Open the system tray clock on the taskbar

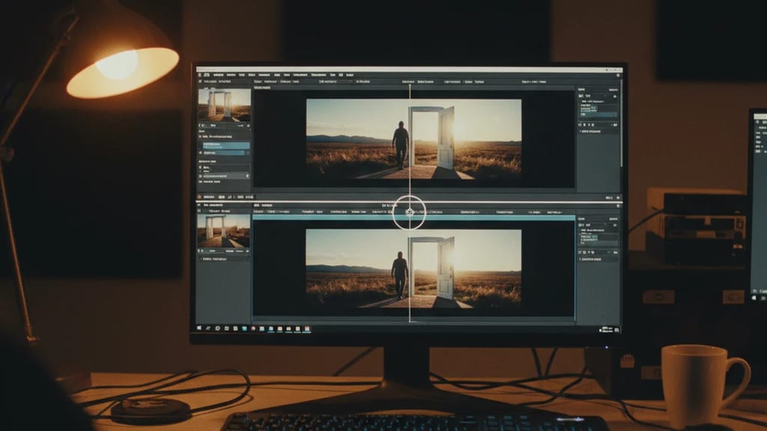(x=607, y=330)
